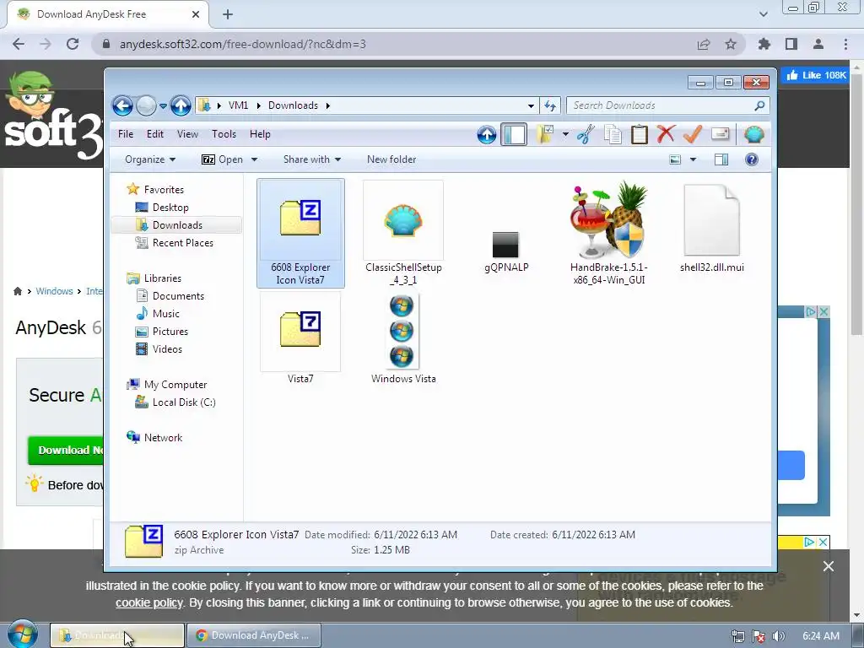
Task: Click the red X Delete icon
Action: click(666, 134)
